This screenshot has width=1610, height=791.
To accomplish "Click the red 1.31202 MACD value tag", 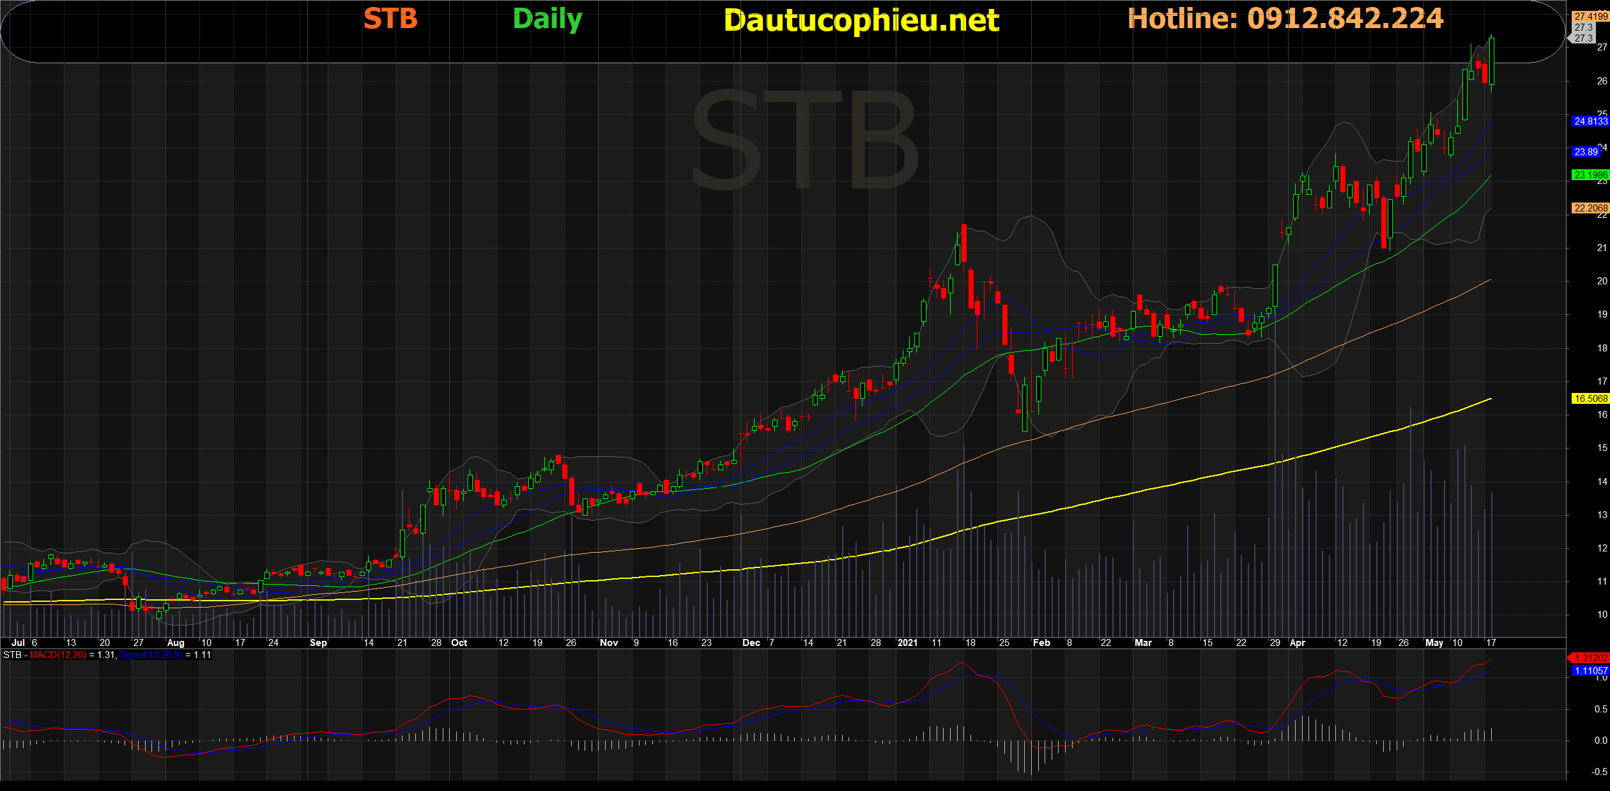I will tap(1590, 658).
